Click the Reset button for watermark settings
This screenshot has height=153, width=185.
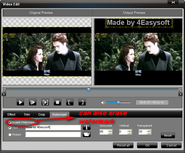[168, 136]
